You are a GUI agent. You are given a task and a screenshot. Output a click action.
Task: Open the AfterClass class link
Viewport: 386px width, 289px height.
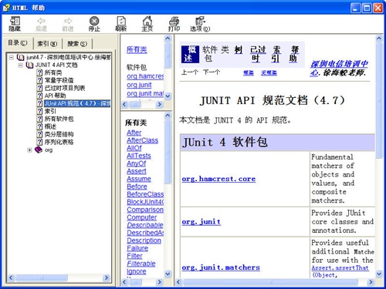(143, 140)
